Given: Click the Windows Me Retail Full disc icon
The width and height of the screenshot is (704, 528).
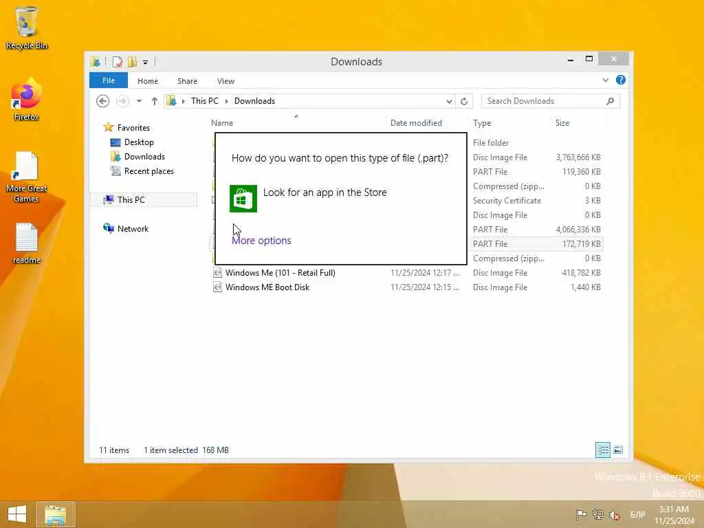Looking at the screenshot, I should [x=217, y=272].
